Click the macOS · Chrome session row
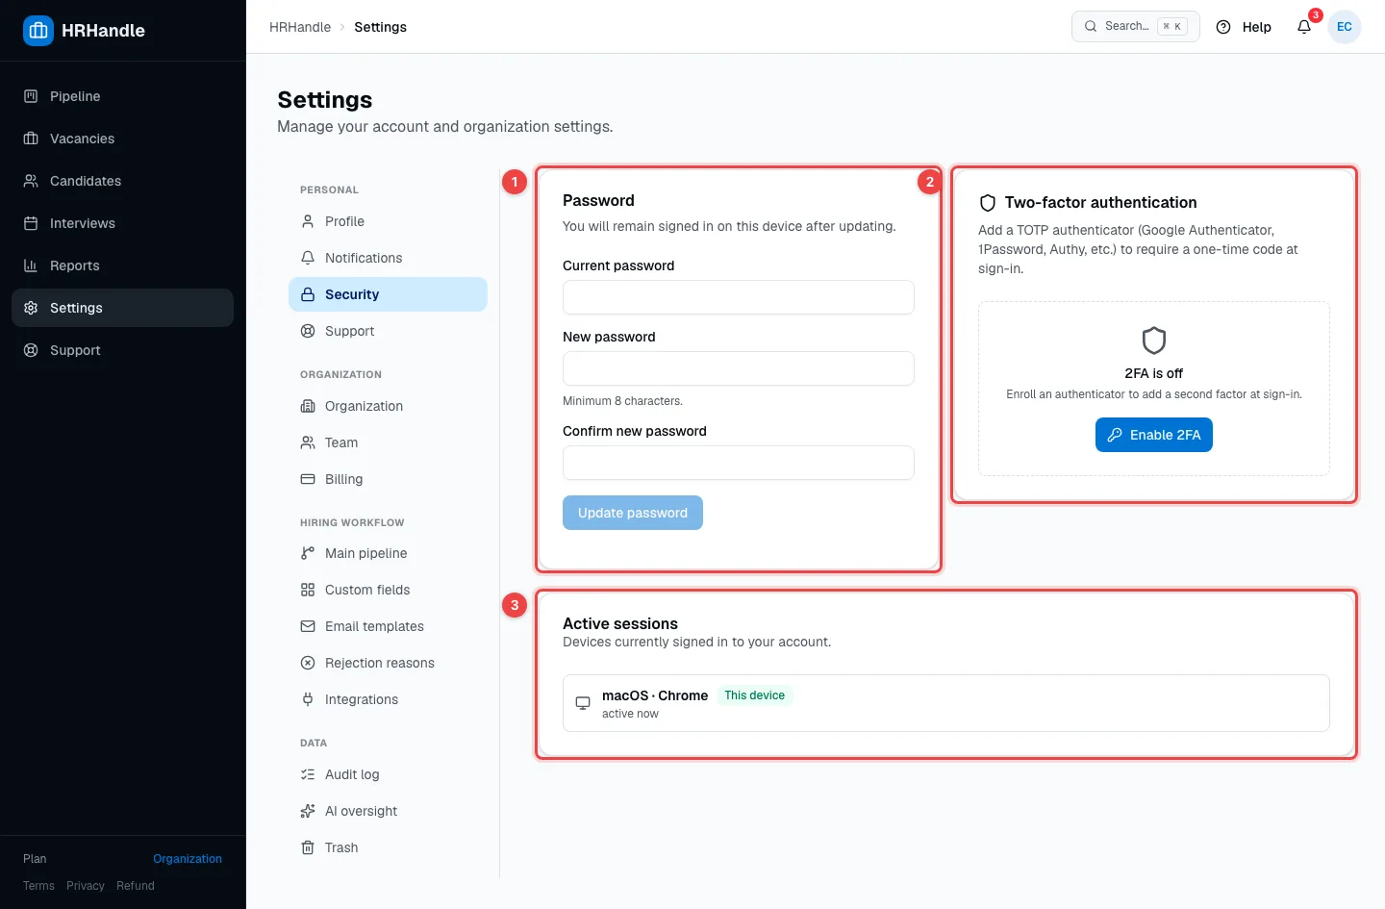The height and width of the screenshot is (909, 1385). point(946,703)
